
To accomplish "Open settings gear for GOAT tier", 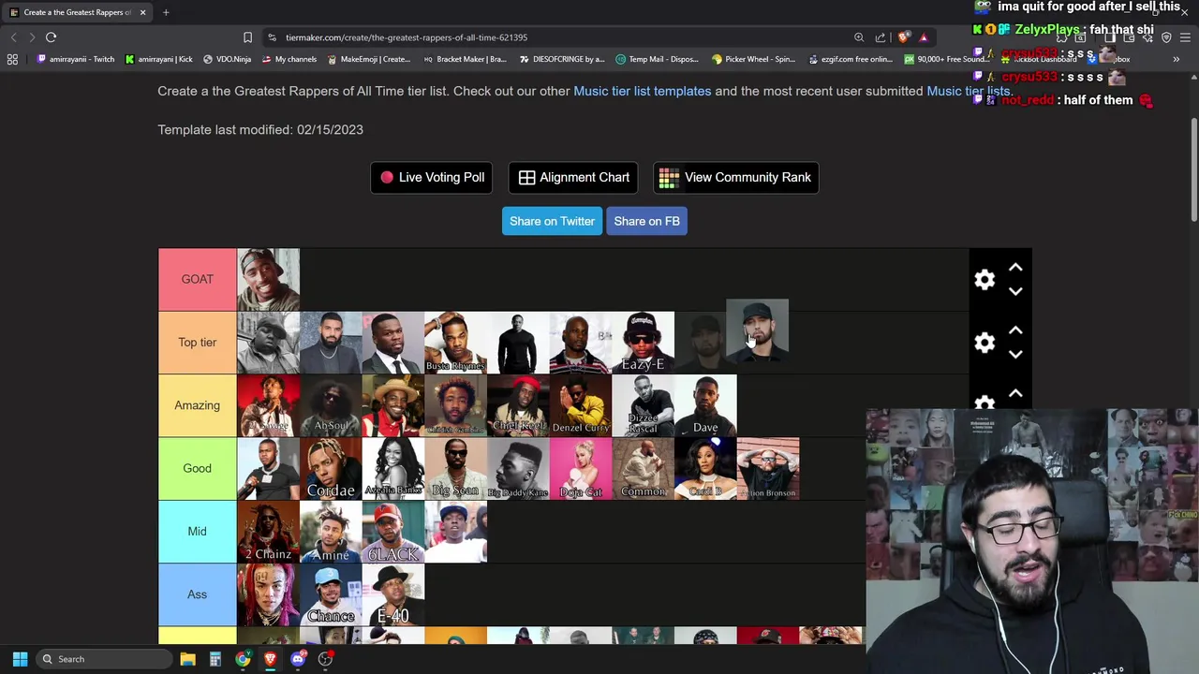I will click(x=984, y=279).
